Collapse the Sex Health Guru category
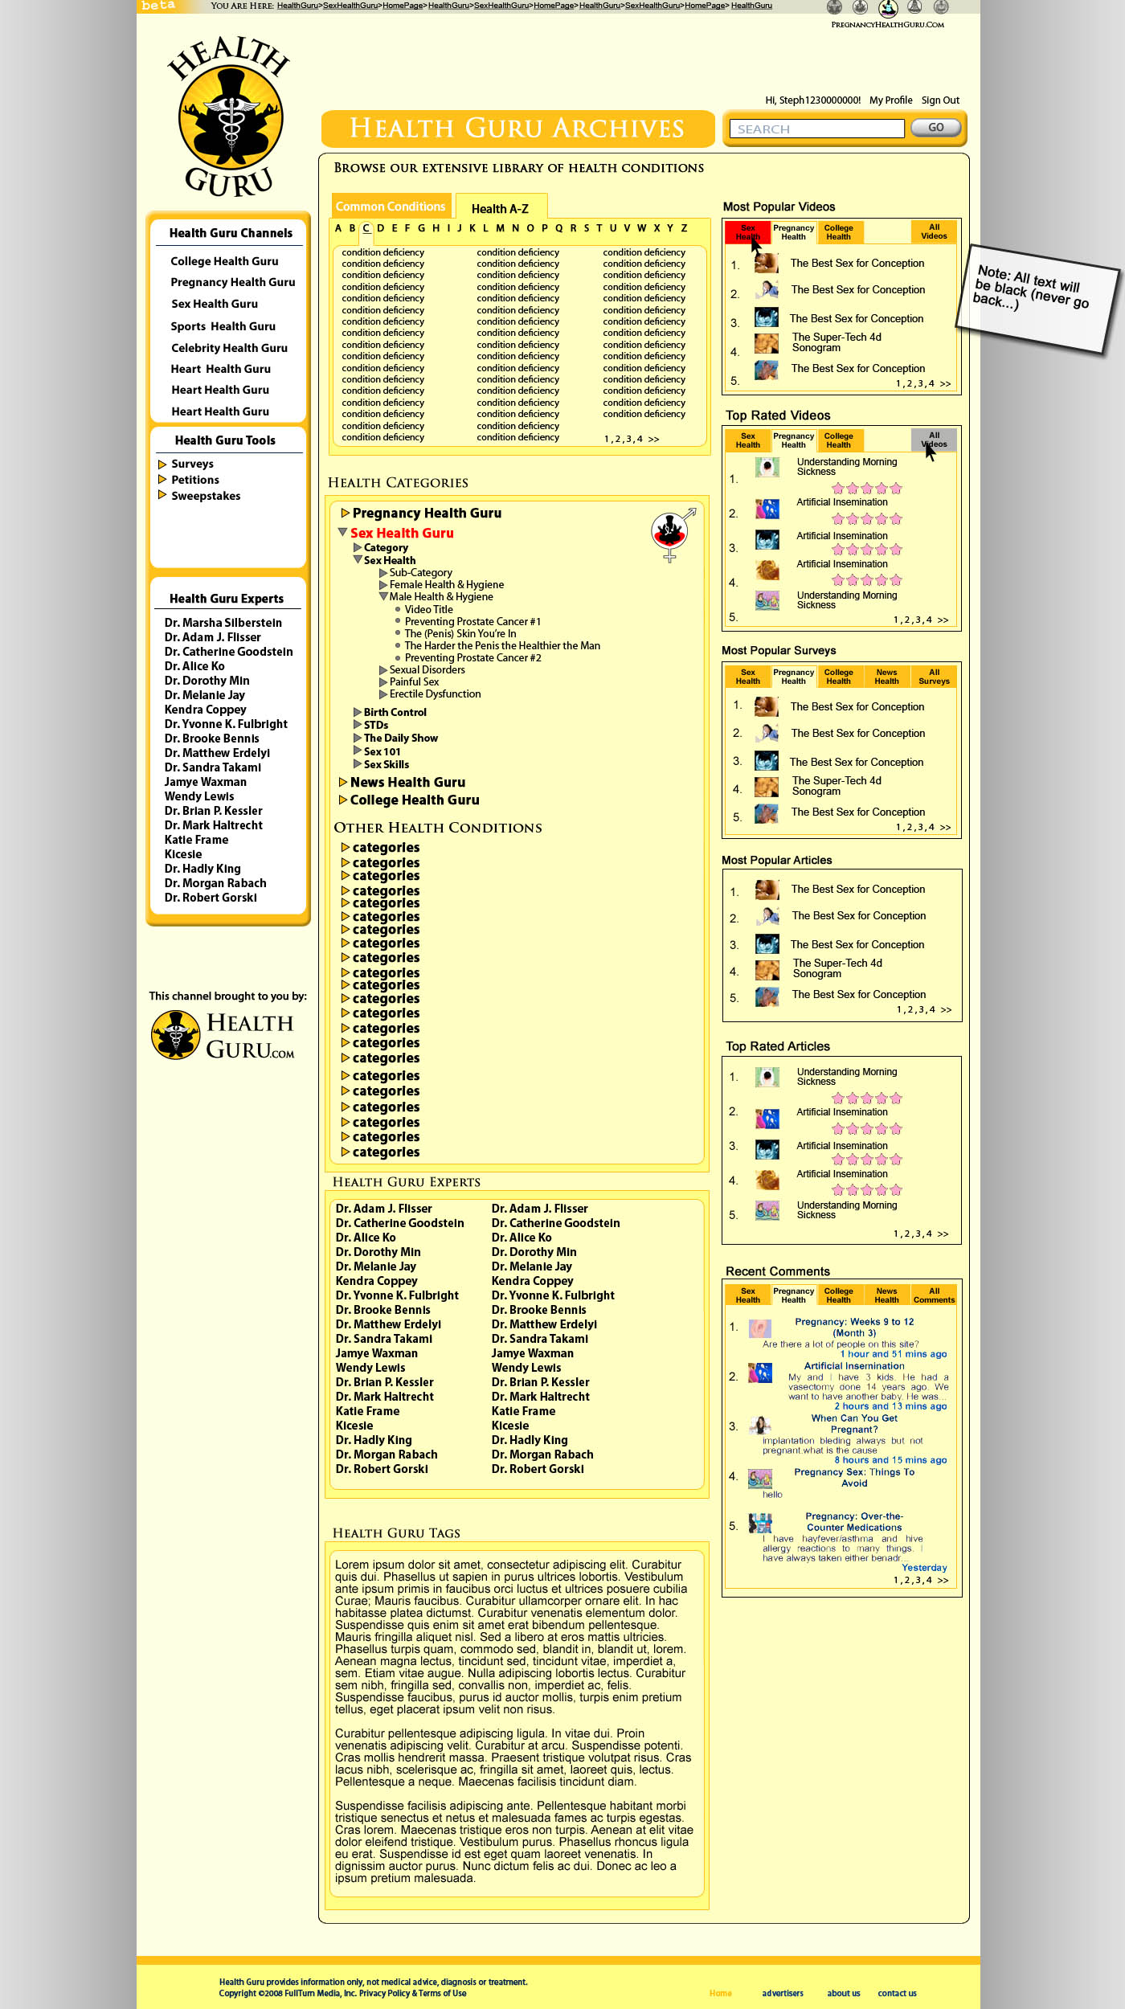The image size is (1125, 2009). [x=343, y=532]
